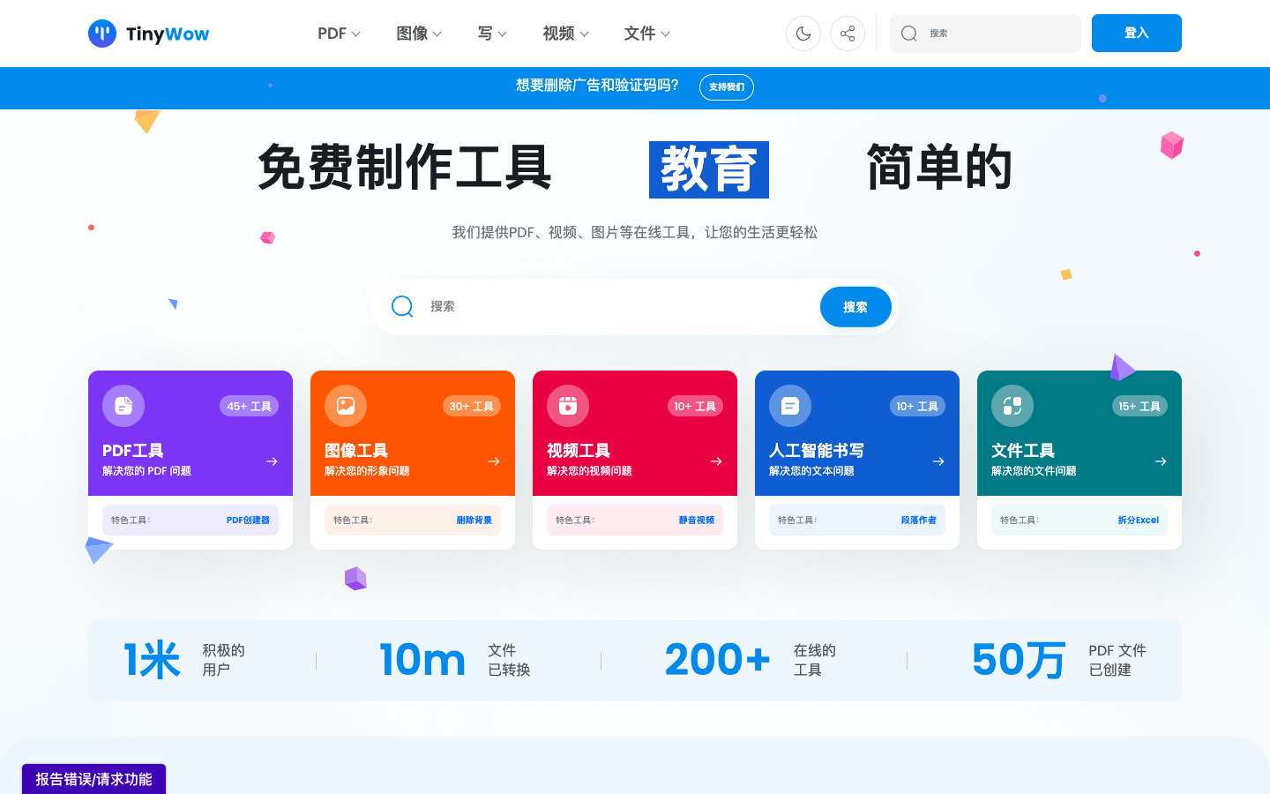Viewport: 1270px width, 794px height.
Task: Open the 文件 menu item
Action: [646, 33]
